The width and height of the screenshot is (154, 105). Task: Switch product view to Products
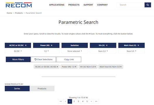click(42, 89)
